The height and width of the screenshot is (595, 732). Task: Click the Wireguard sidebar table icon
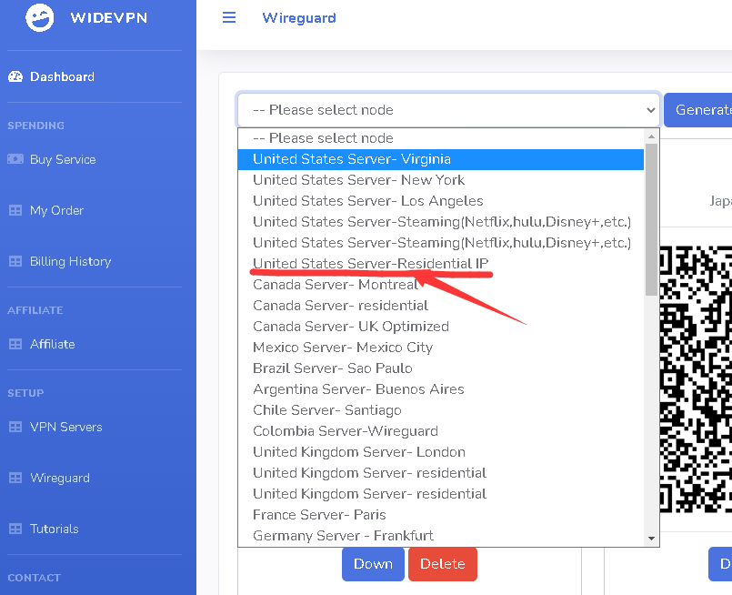[x=15, y=478]
